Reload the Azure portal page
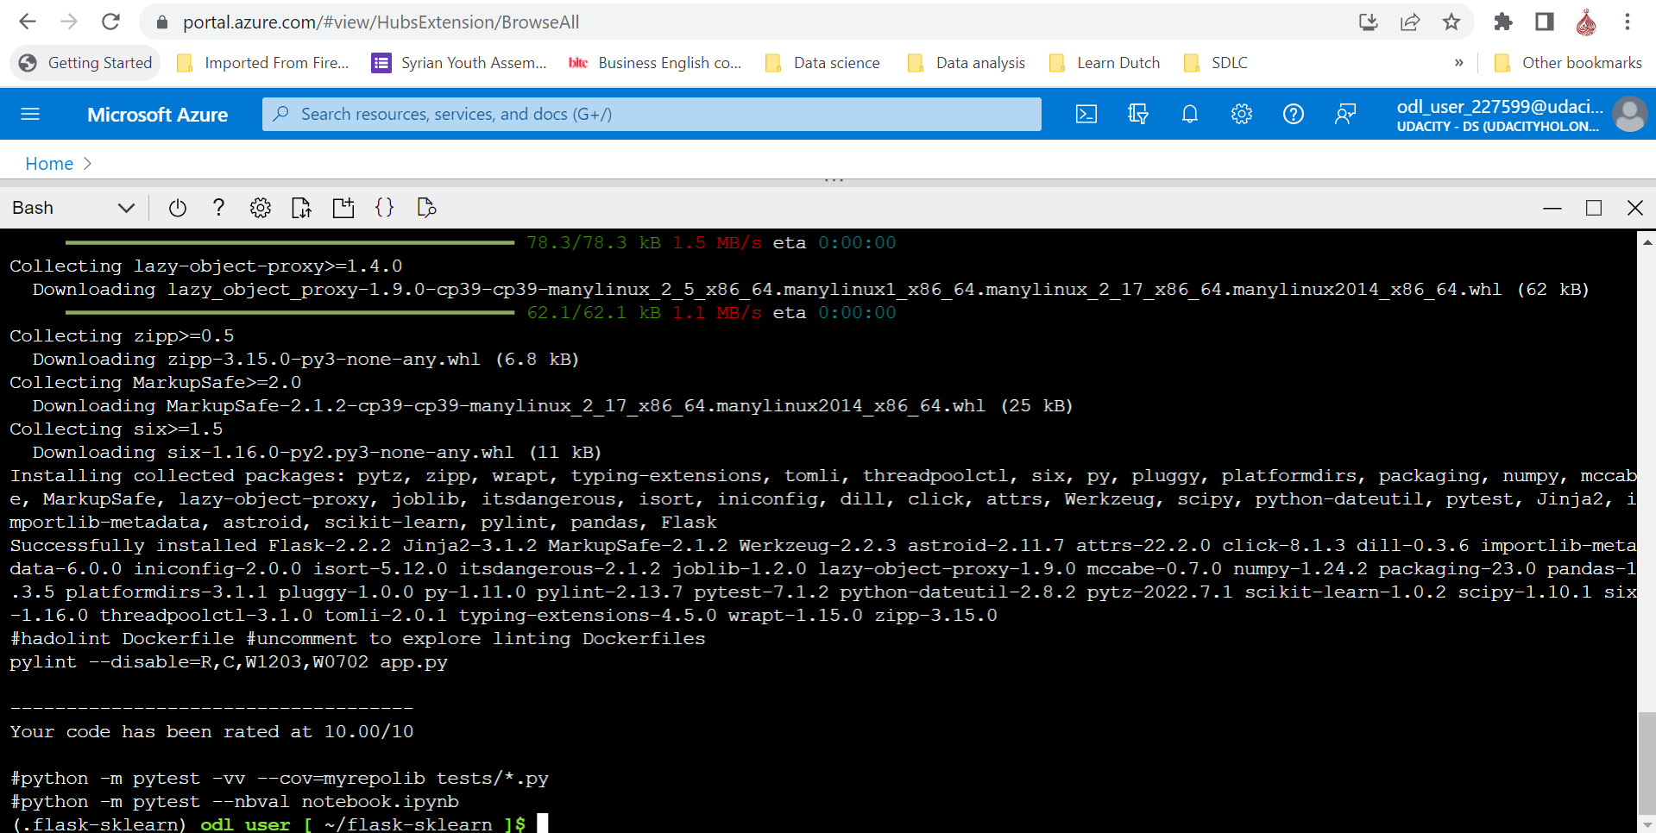The height and width of the screenshot is (833, 1656). pyautogui.click(x=110, y=22)
